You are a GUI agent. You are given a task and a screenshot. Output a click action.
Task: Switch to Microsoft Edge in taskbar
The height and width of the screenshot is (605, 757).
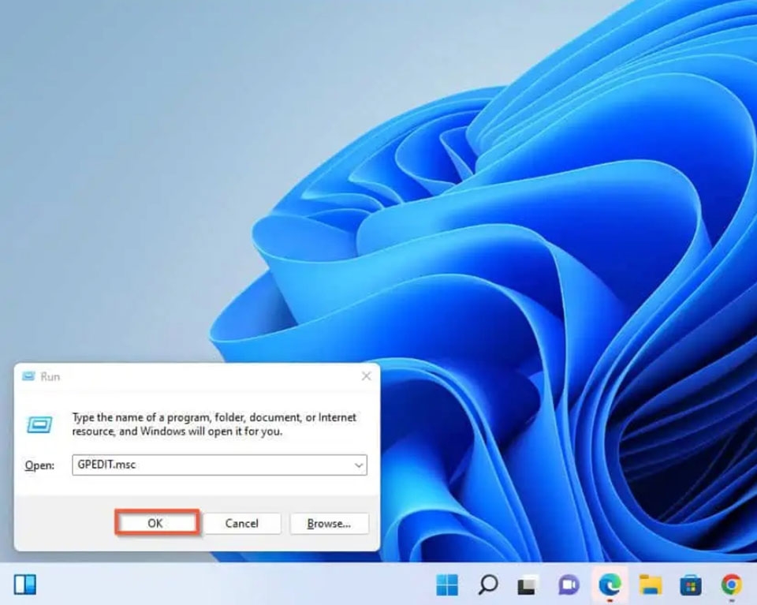tap(610, 585)
